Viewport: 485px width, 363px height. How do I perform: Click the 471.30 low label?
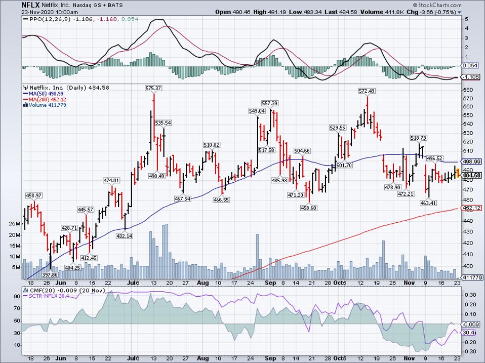[x=296, y=195]
